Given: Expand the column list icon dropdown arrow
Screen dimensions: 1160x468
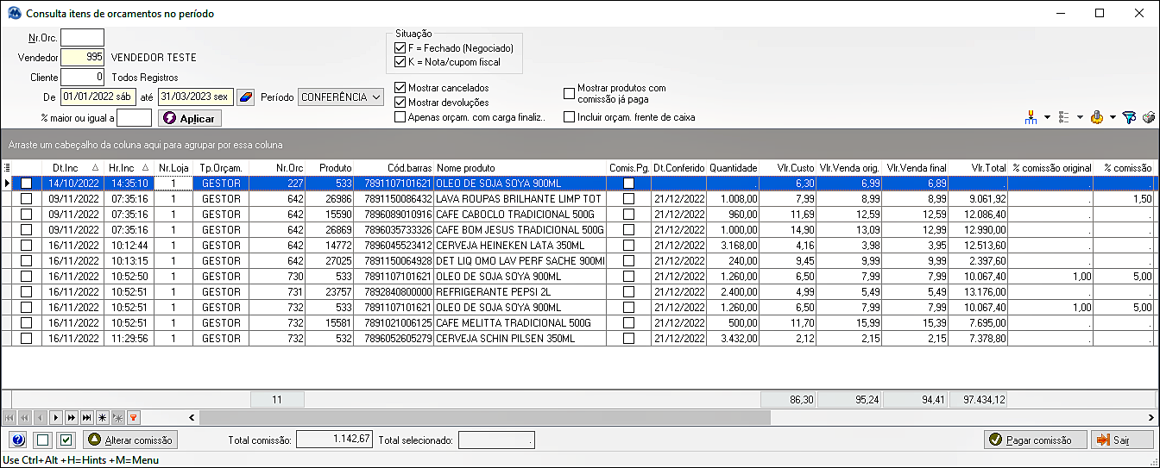Looking at the screenshot, I should 1080,117.
